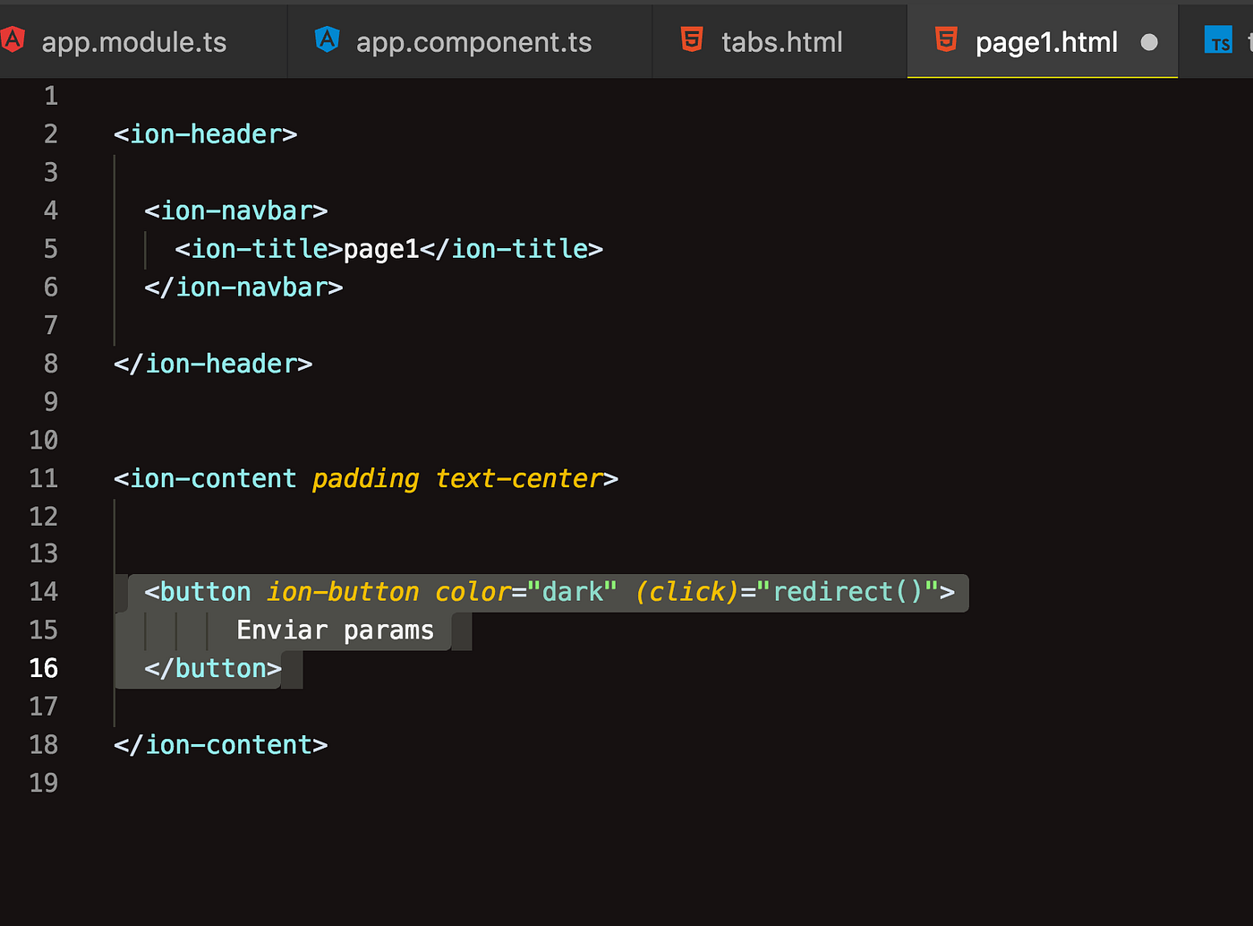
Task: Switch to the app.module.ts tab
Action: pyautogui.click(x=134, y=41)
